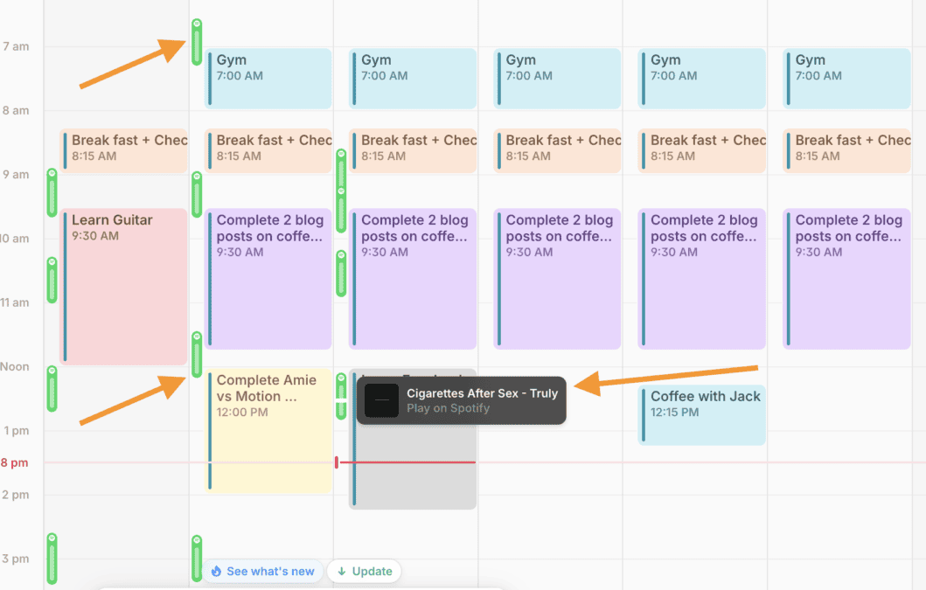Toggle the green pill beside Monday's Gym event
Image resolution: width=926 pixels, height=590 pixels.
pos(196,42)
